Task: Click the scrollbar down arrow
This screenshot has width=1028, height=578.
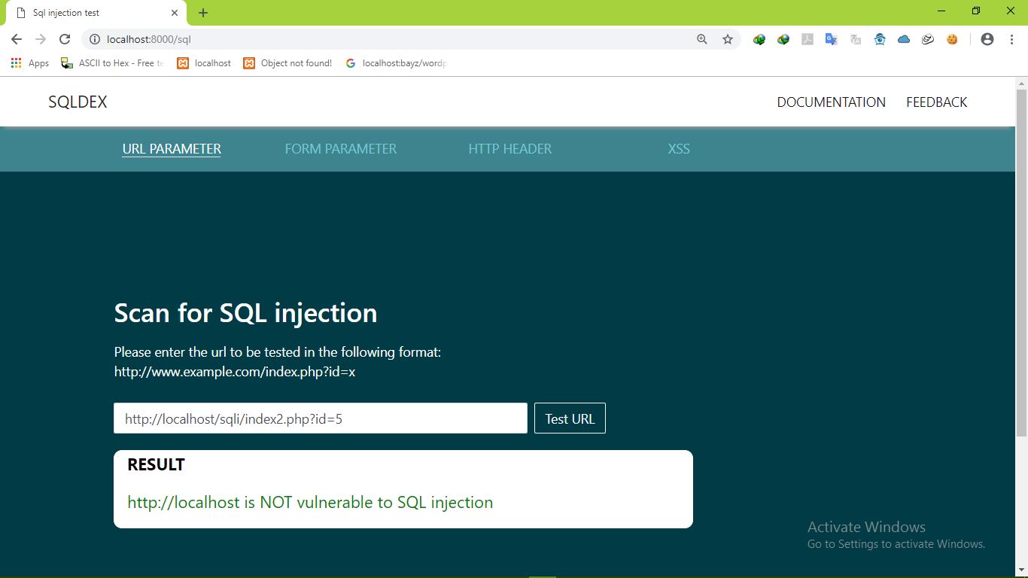Action: 1021,570
